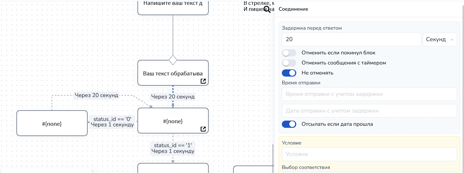Click the magnifier search icon
464x173 pixels.
[x=267, y=10]
